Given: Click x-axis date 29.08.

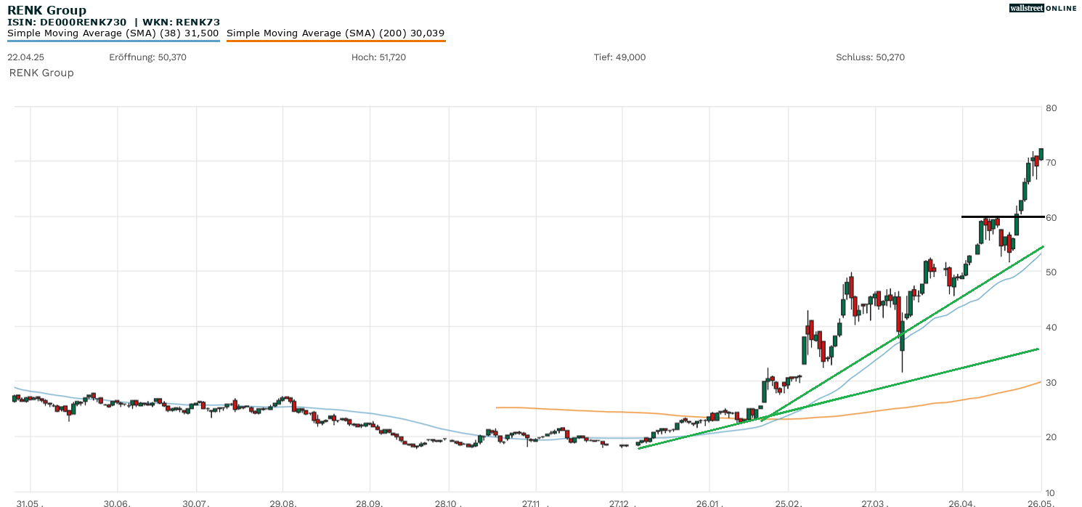Looking at the screenshot, I should [282, 503].
